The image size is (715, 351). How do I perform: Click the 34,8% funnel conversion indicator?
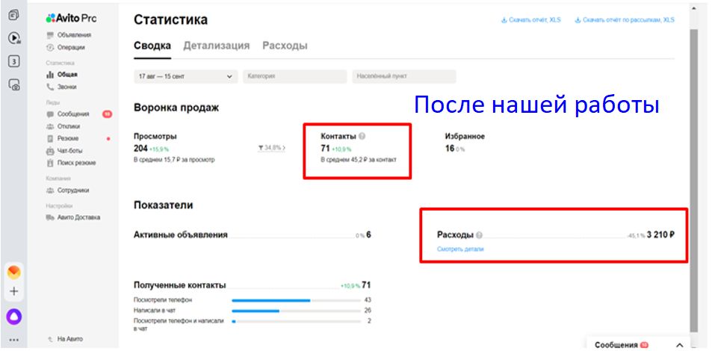pos(272,148)
